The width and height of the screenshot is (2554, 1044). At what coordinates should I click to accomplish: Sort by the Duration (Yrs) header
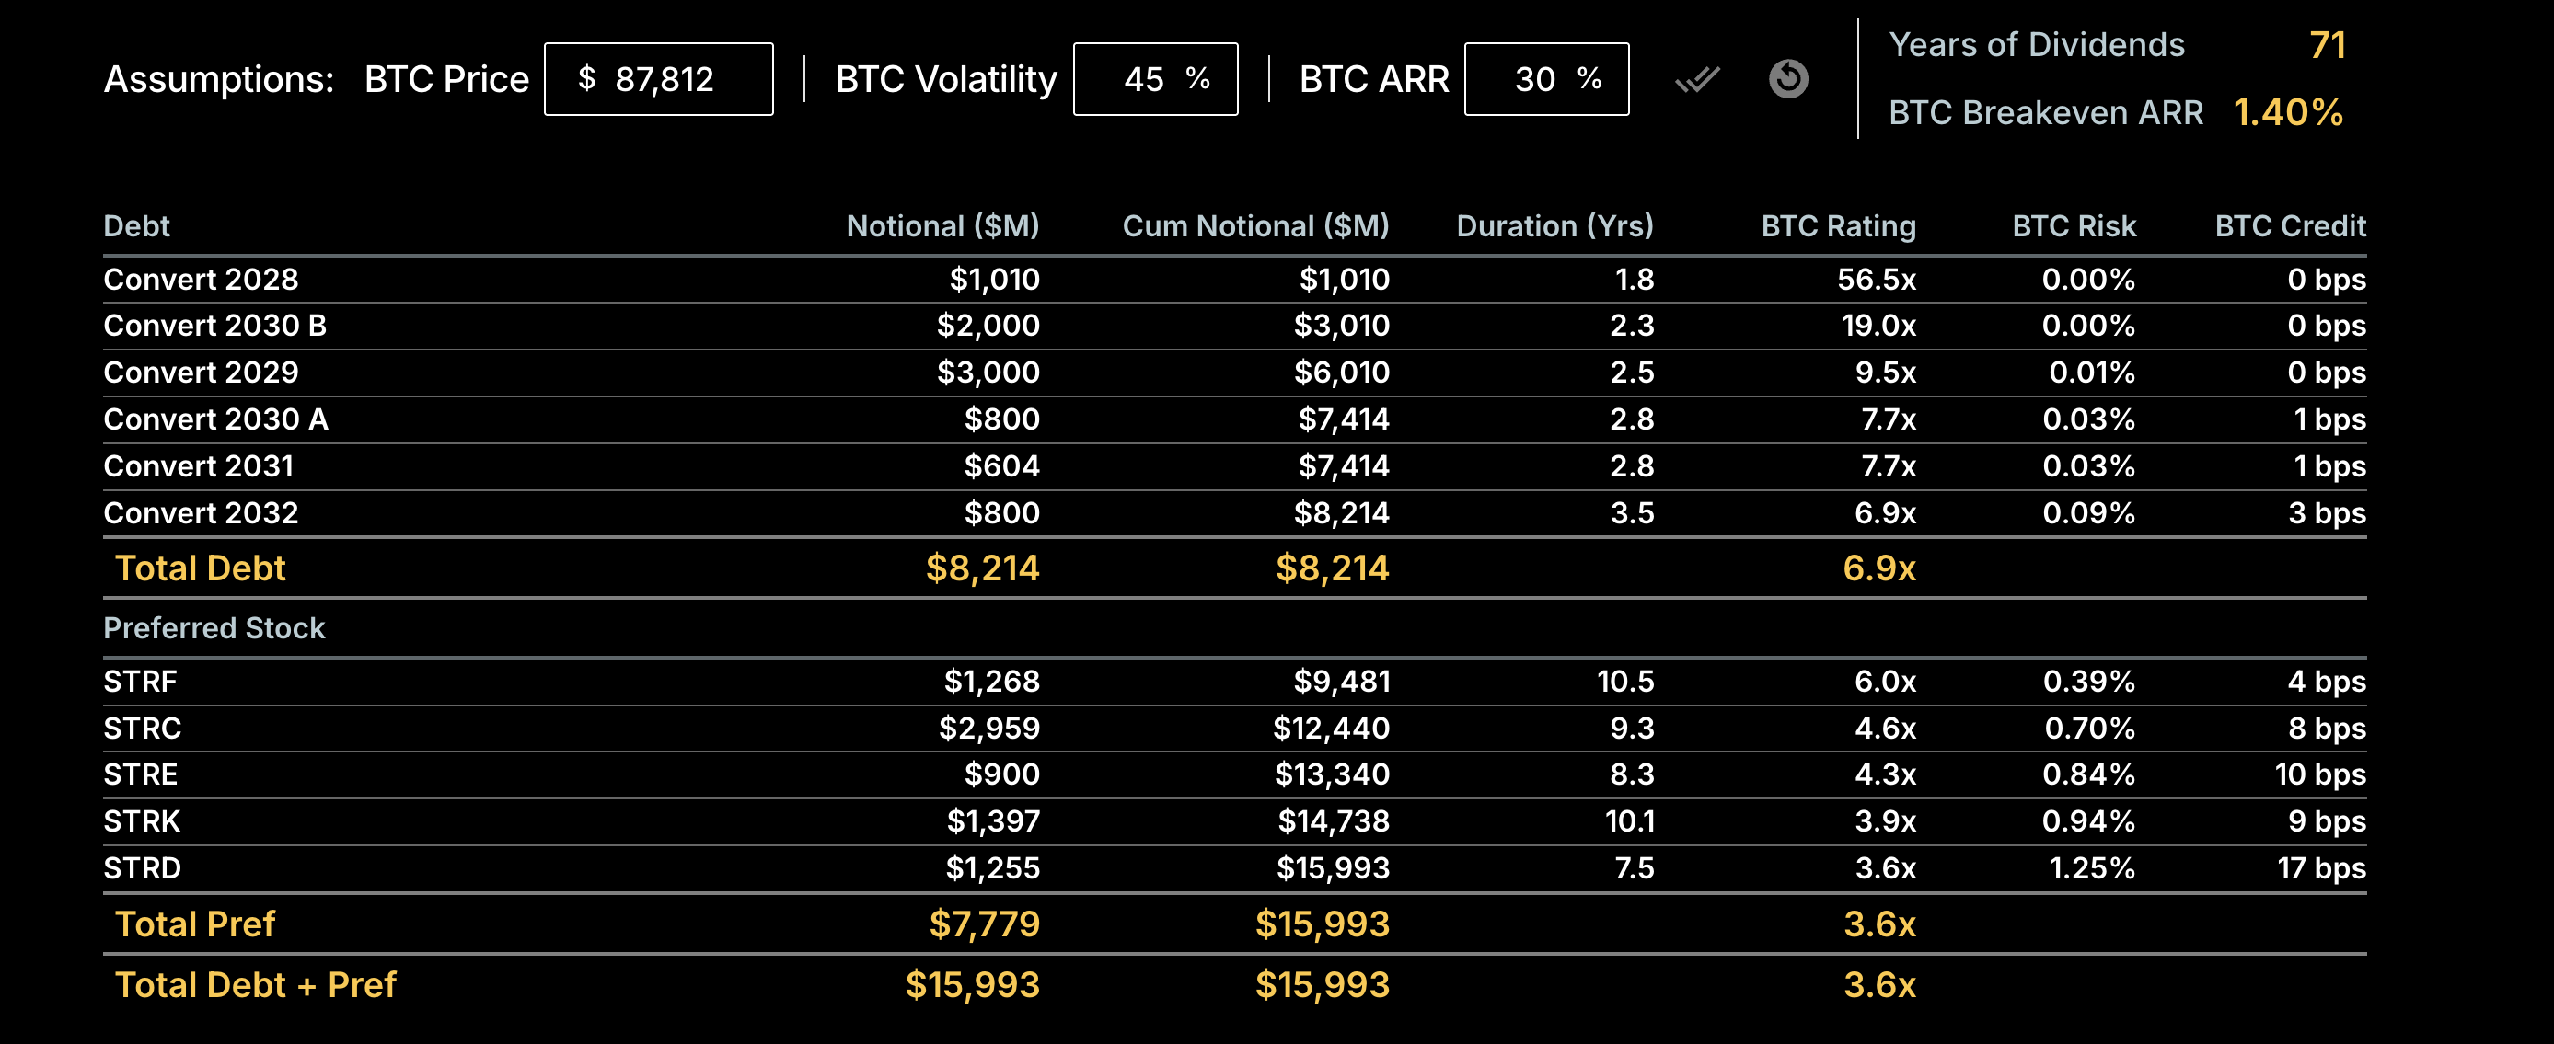pyautogui.click(x=1554, y=226)
